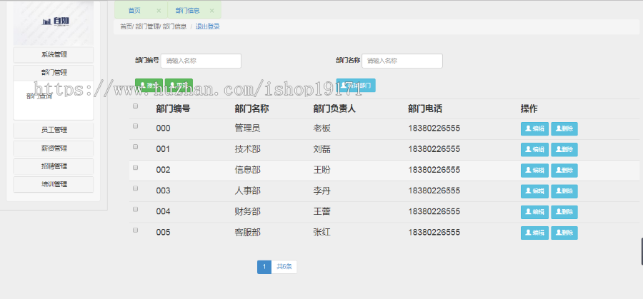Select the 王盼 manager cell

click(x=322, y=170)
